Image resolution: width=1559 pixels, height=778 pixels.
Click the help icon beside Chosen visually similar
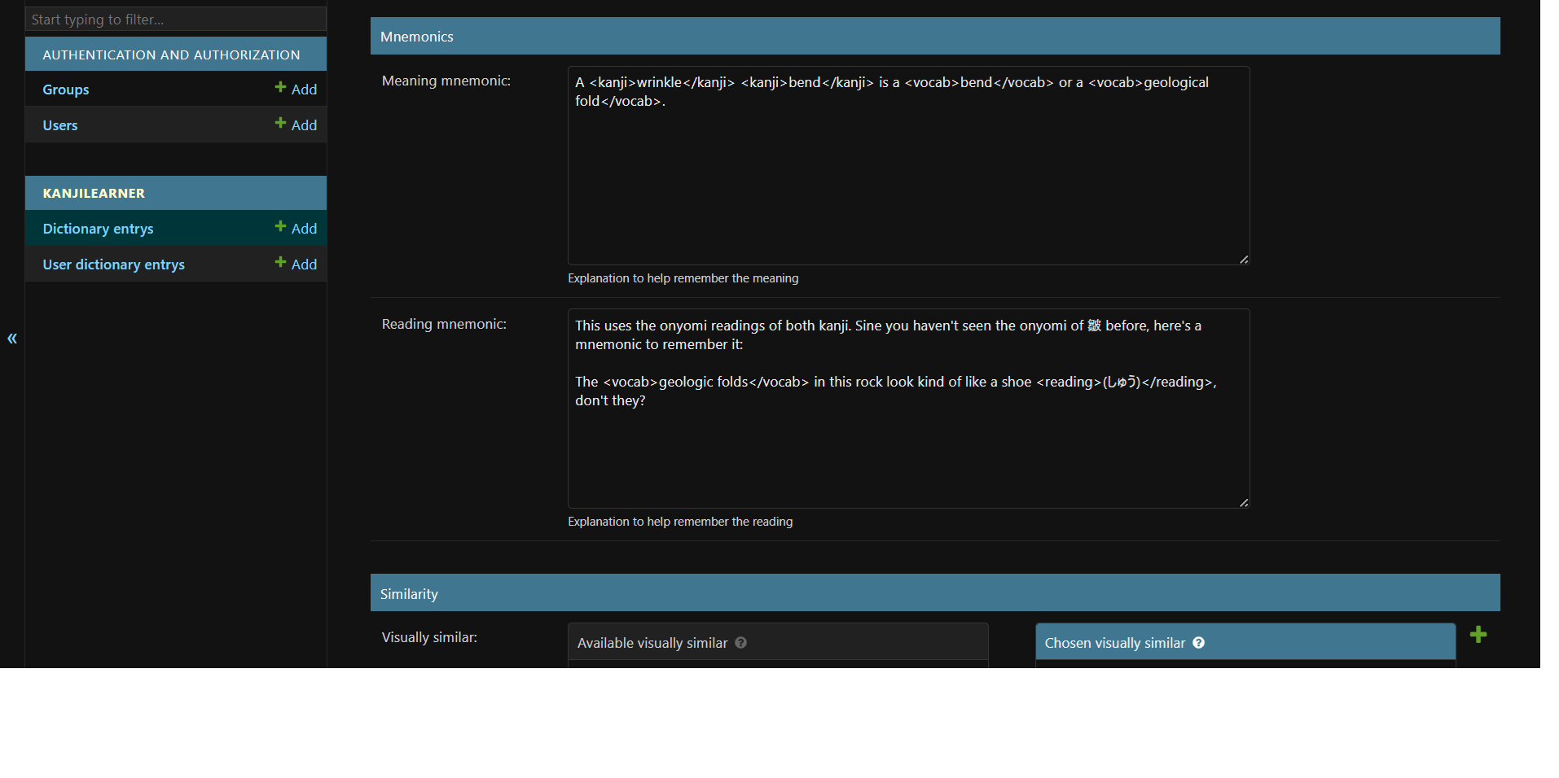(x=1198, y=643)
